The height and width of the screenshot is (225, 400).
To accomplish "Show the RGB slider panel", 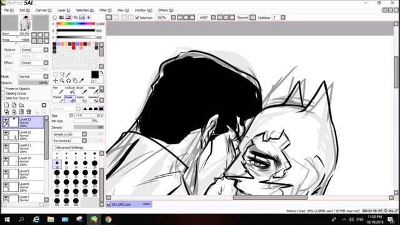I will pyautogui.click(x=62, y=17).
